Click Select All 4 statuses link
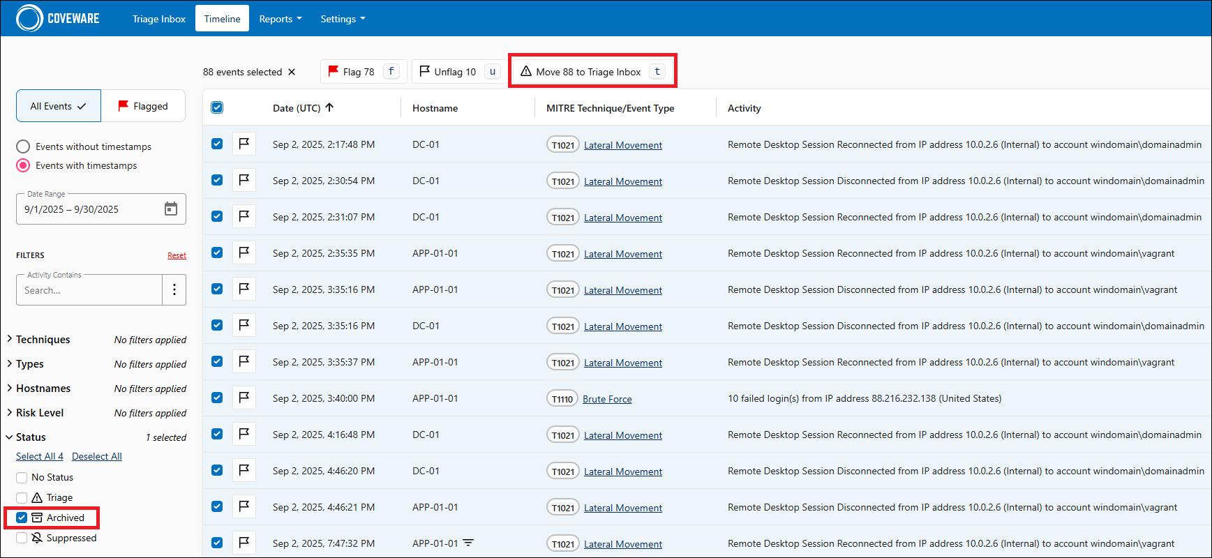The width and height of the screenshot is (1212, 558). [x=40, y=456]
